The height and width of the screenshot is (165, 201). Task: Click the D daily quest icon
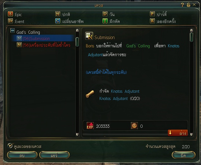click(x=105, y=14)
